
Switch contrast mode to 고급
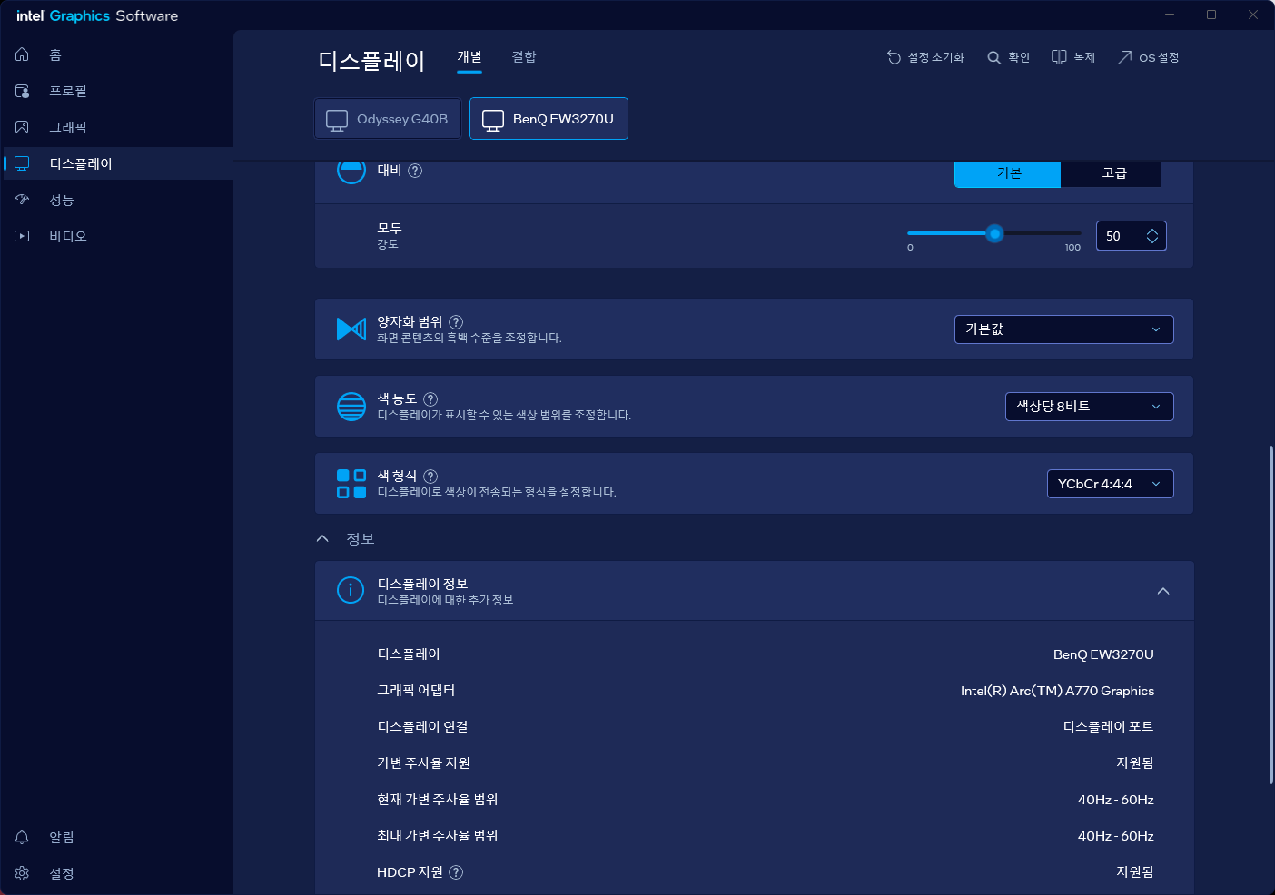1113,173
